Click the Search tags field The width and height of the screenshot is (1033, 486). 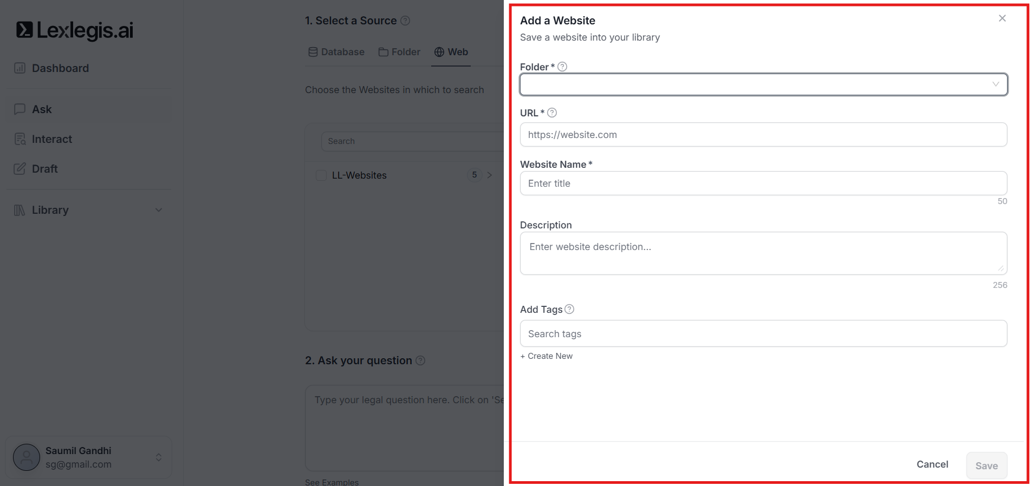pos(763,334)
